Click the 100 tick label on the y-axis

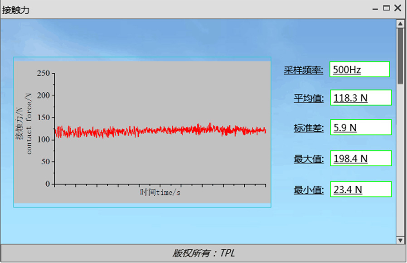(x=44, y=140)
